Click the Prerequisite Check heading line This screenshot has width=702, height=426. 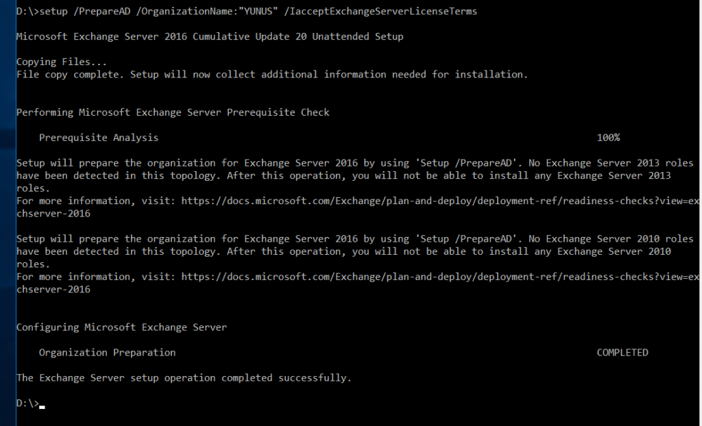173,112
